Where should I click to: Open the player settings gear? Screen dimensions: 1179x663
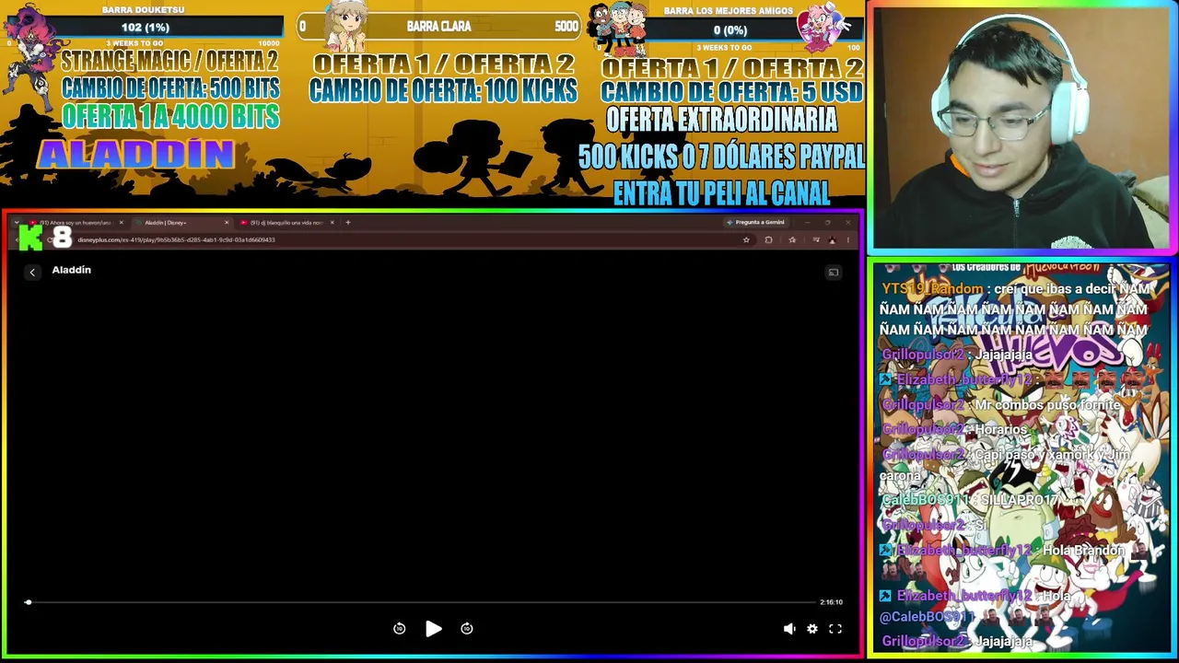(812, 629)
